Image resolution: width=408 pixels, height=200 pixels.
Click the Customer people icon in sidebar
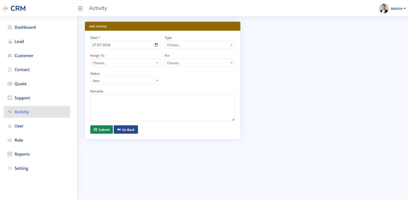tap(10, 56)
